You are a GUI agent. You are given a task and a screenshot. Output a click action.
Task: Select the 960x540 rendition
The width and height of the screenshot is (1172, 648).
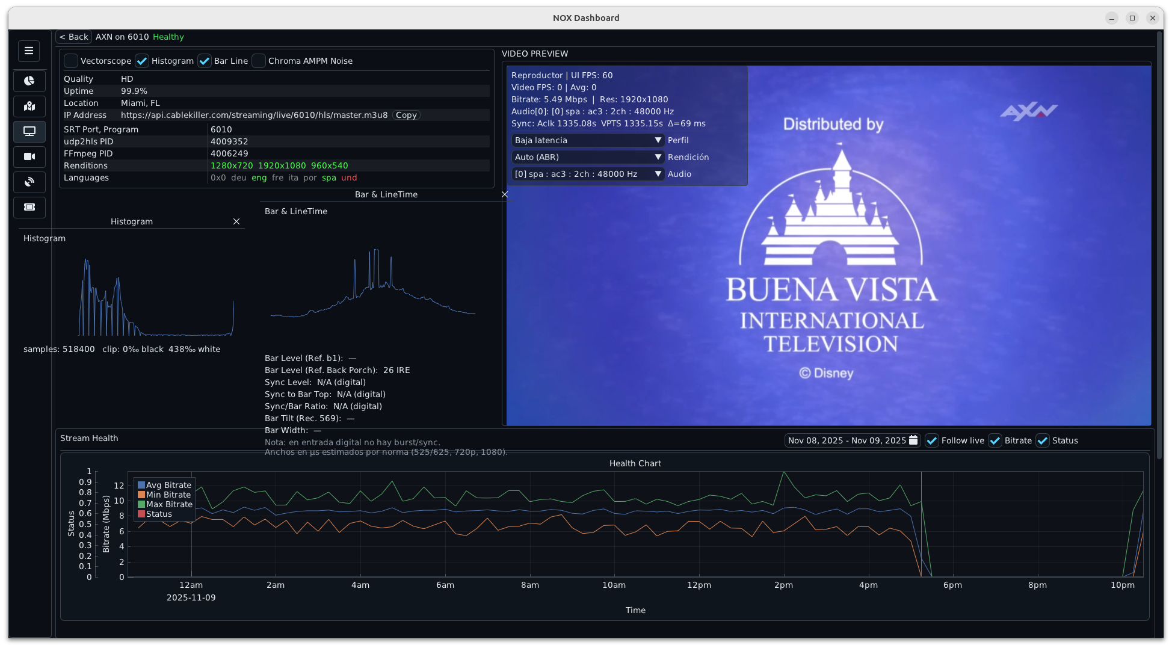tap(330, 165)
